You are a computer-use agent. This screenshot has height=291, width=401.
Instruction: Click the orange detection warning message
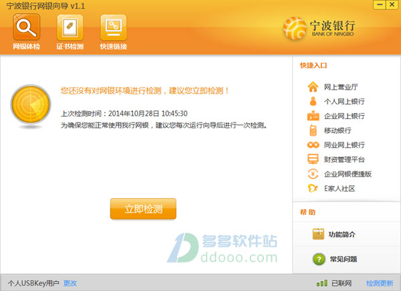145,90
